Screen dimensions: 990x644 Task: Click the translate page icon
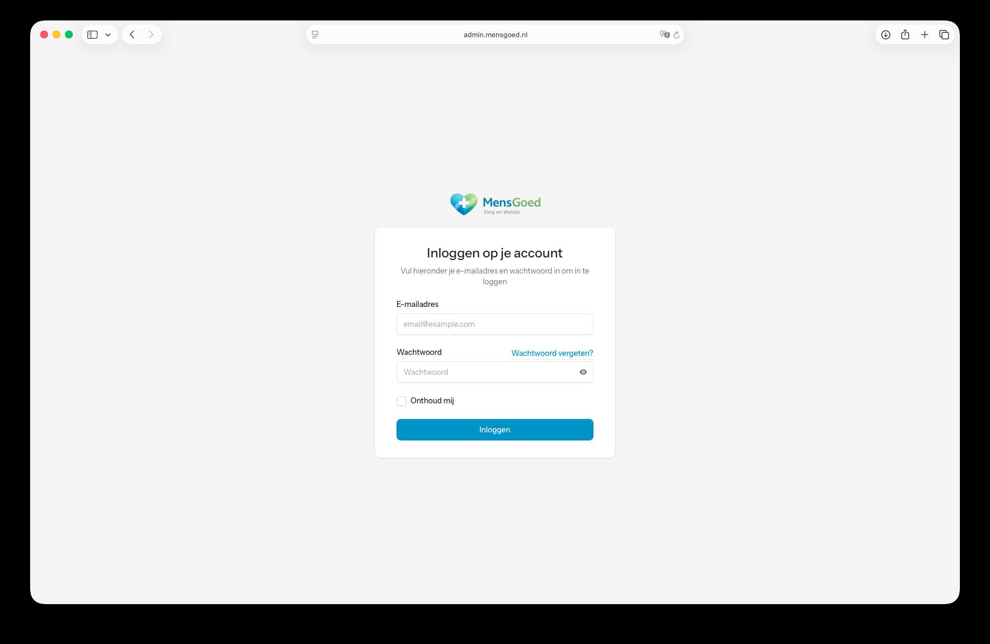pos(664,34)
